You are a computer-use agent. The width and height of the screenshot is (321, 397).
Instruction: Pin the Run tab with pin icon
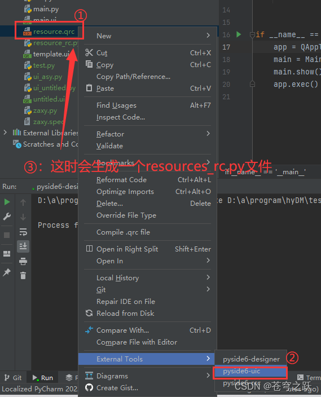(7, 272)
